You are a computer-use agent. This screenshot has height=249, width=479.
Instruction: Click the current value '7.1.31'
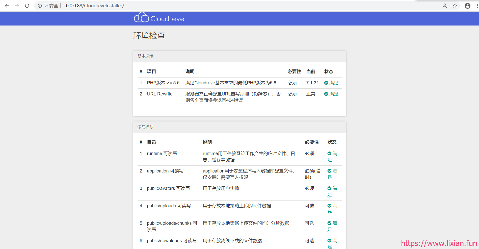312,83
